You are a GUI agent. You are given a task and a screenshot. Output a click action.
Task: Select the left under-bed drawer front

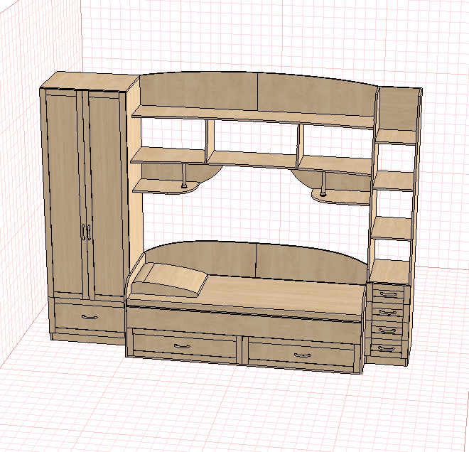[x=185, y=345]
